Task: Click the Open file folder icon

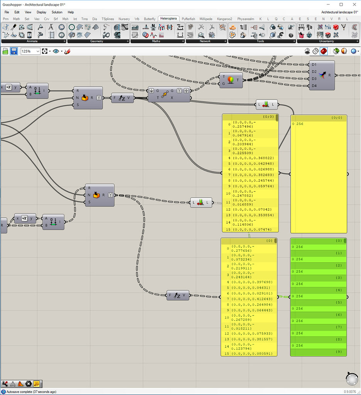Action: (5, 51)
